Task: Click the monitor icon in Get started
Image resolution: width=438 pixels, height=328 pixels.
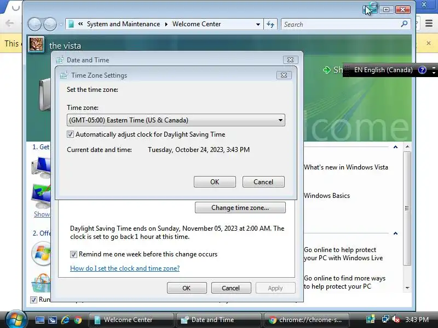Action: point(42,167)
